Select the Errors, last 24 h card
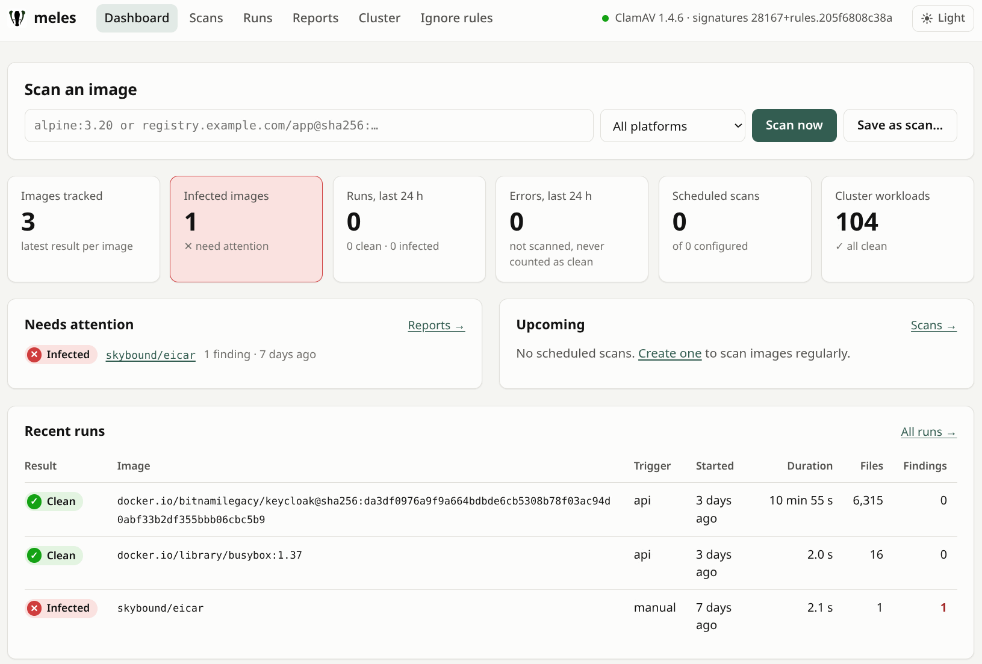The width and height of the screenshot is (982, 664). point(572,229)
